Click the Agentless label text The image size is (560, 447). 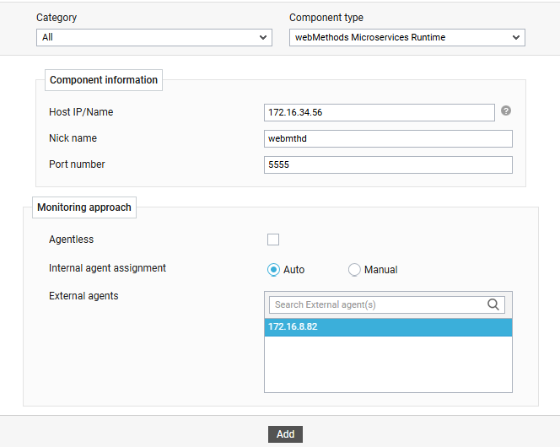click(x=72, y=240)
